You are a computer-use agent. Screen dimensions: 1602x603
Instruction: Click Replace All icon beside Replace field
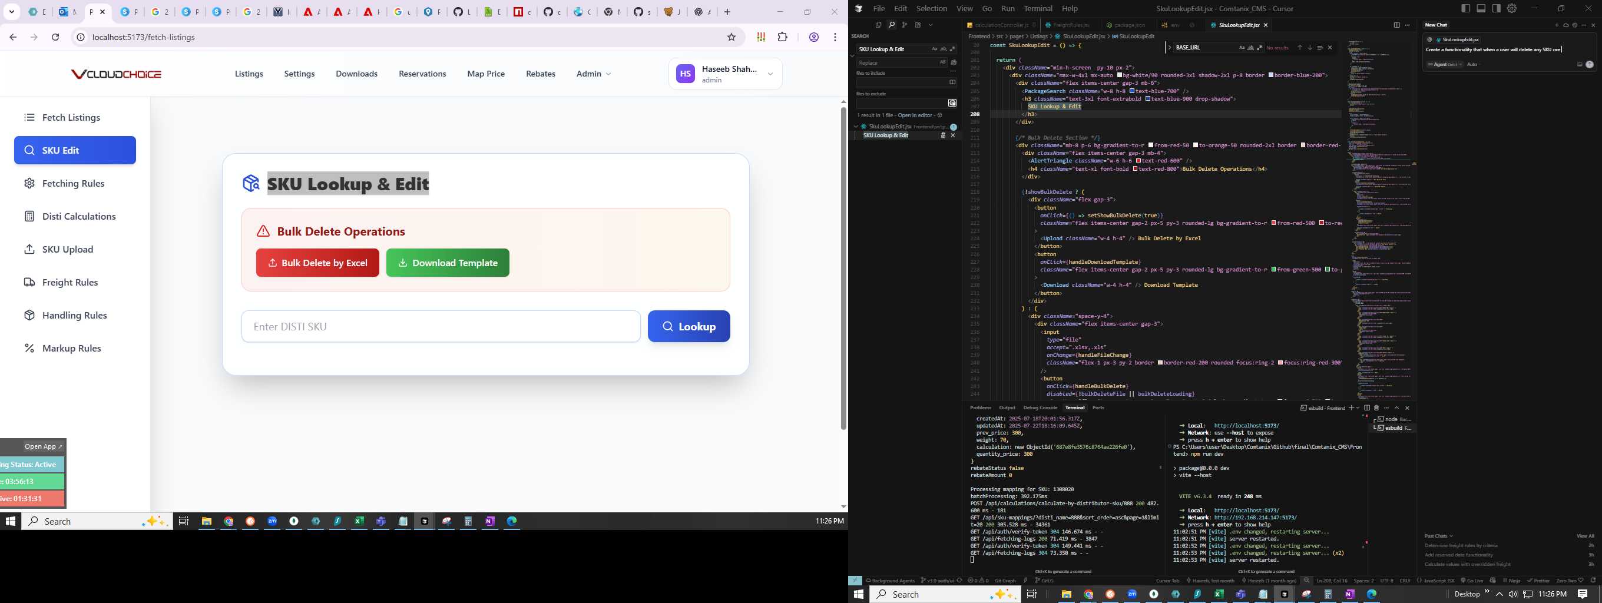click(954, 63)
